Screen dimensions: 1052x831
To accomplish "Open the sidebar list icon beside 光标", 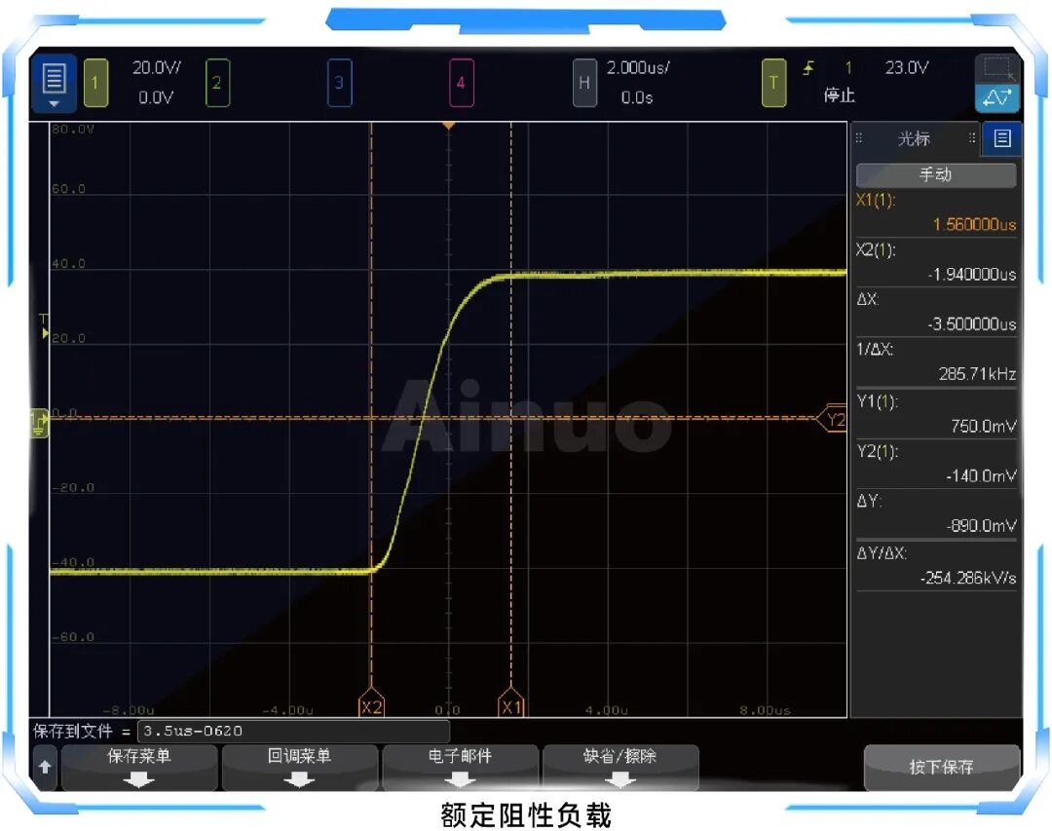I will point(1002,138).
